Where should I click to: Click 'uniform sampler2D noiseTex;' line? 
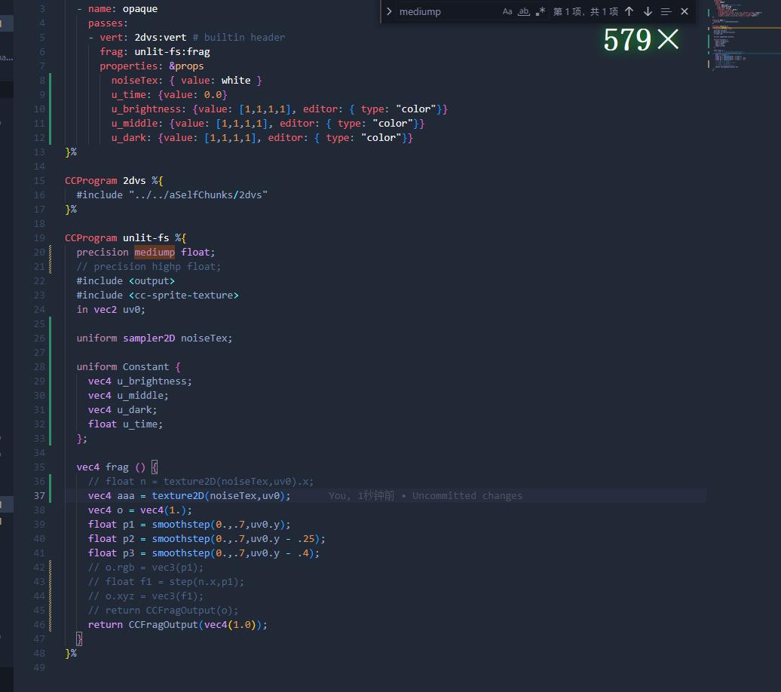click(x=155, y=338)
